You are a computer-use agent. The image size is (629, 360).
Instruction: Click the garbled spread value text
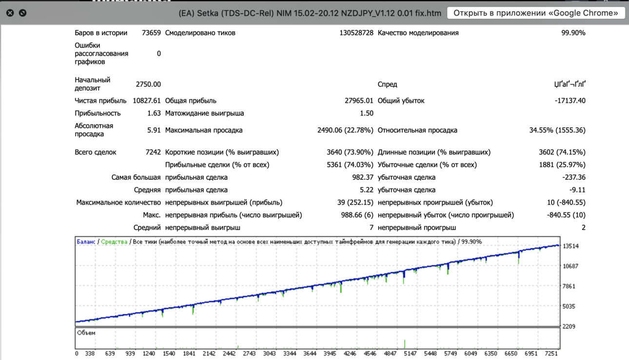(570, 84)
